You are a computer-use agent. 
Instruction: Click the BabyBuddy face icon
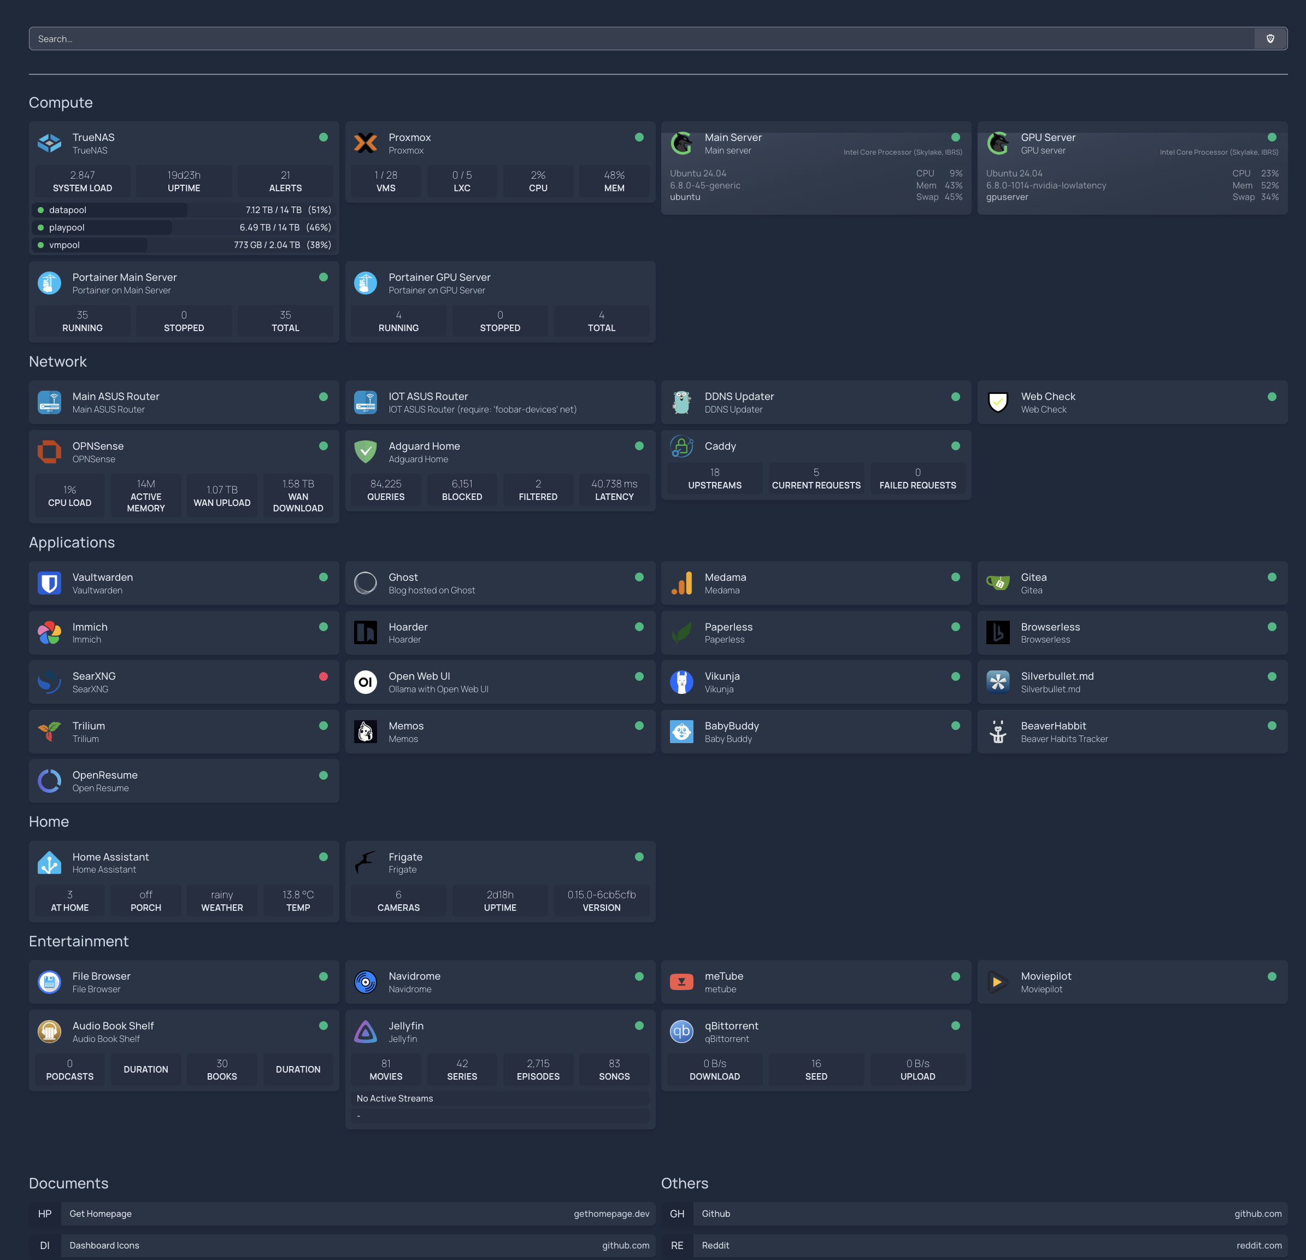click(681, 732)
